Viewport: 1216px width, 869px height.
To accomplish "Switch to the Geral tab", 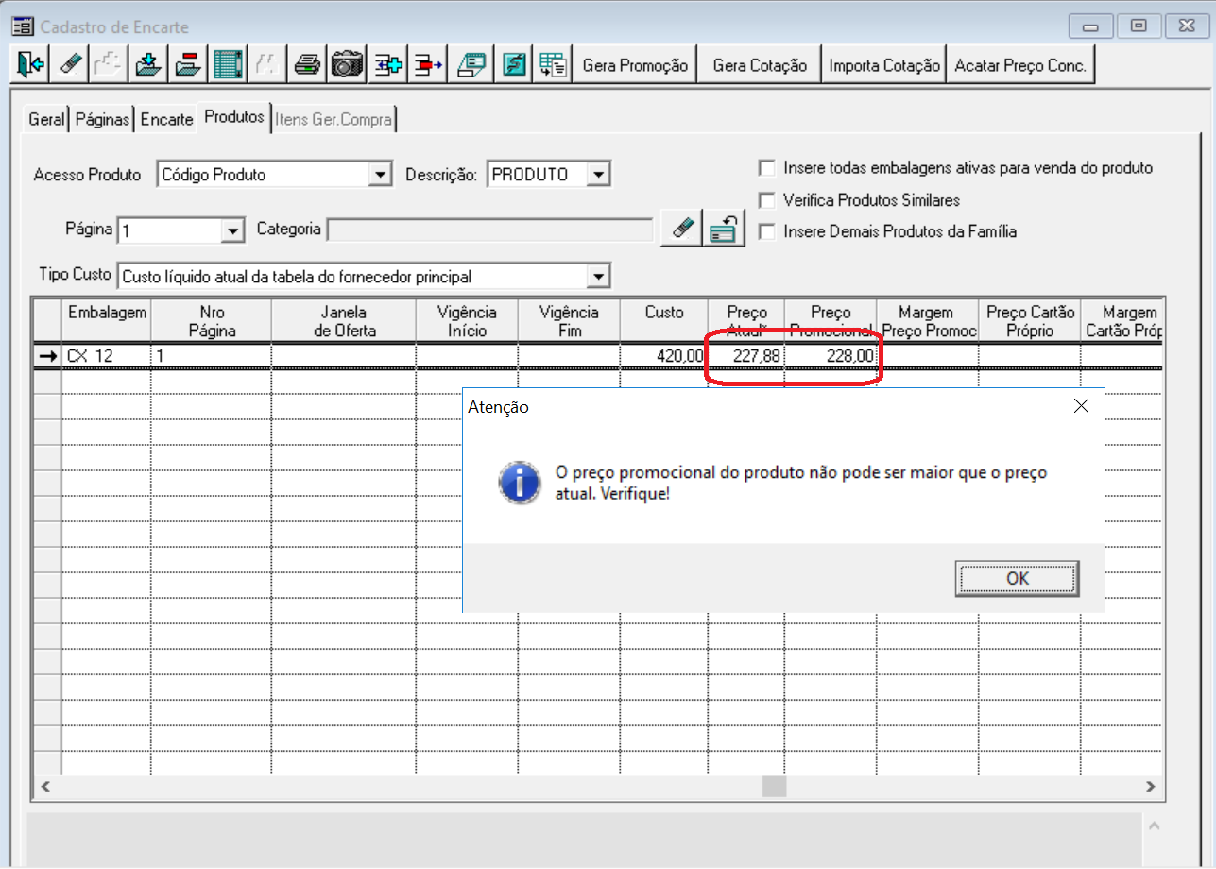I will [x=46, y=120].
